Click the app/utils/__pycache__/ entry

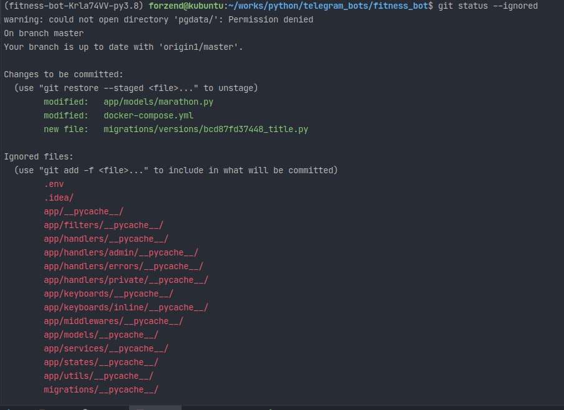(99, 376)
